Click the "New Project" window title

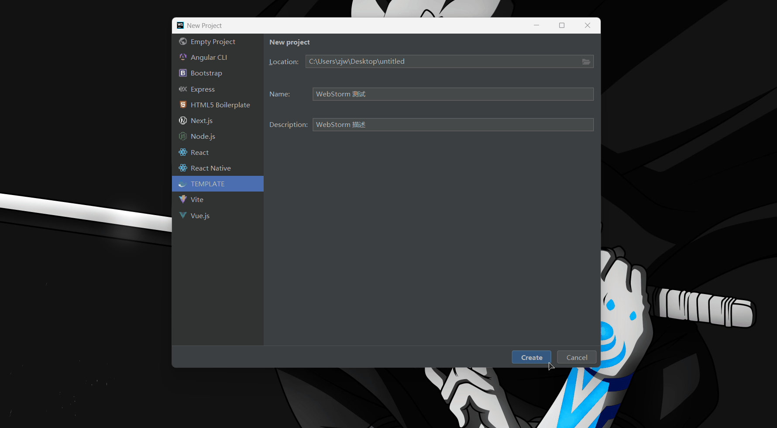[204, 25]
